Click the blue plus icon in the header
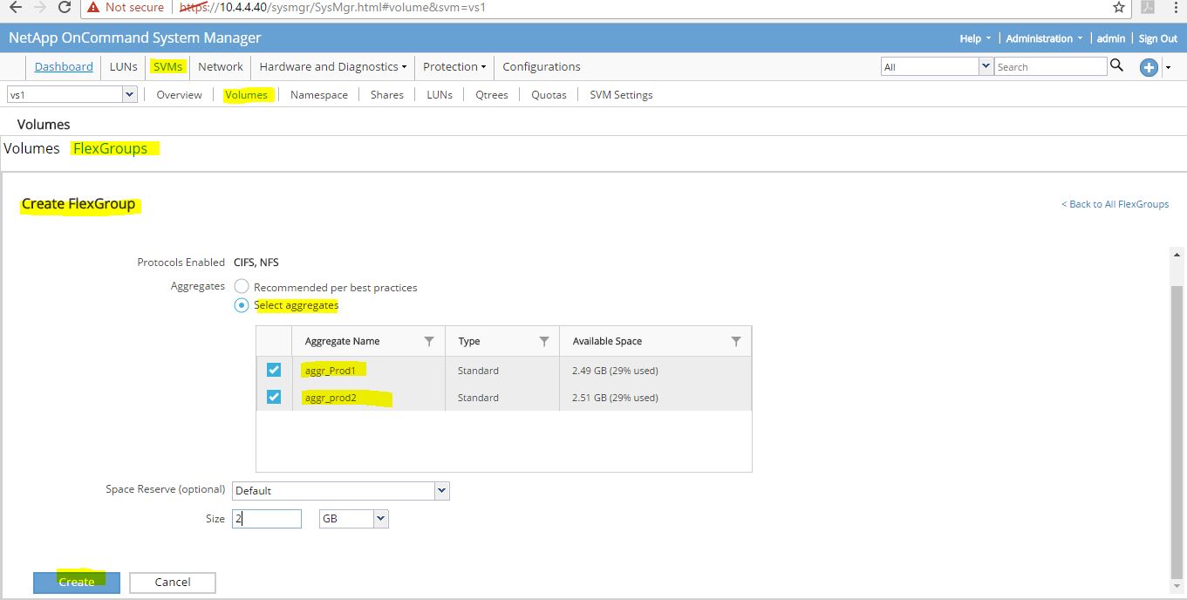Image resolution: width=1187 pixels, height=600 pixels. tap(1149, 67)
